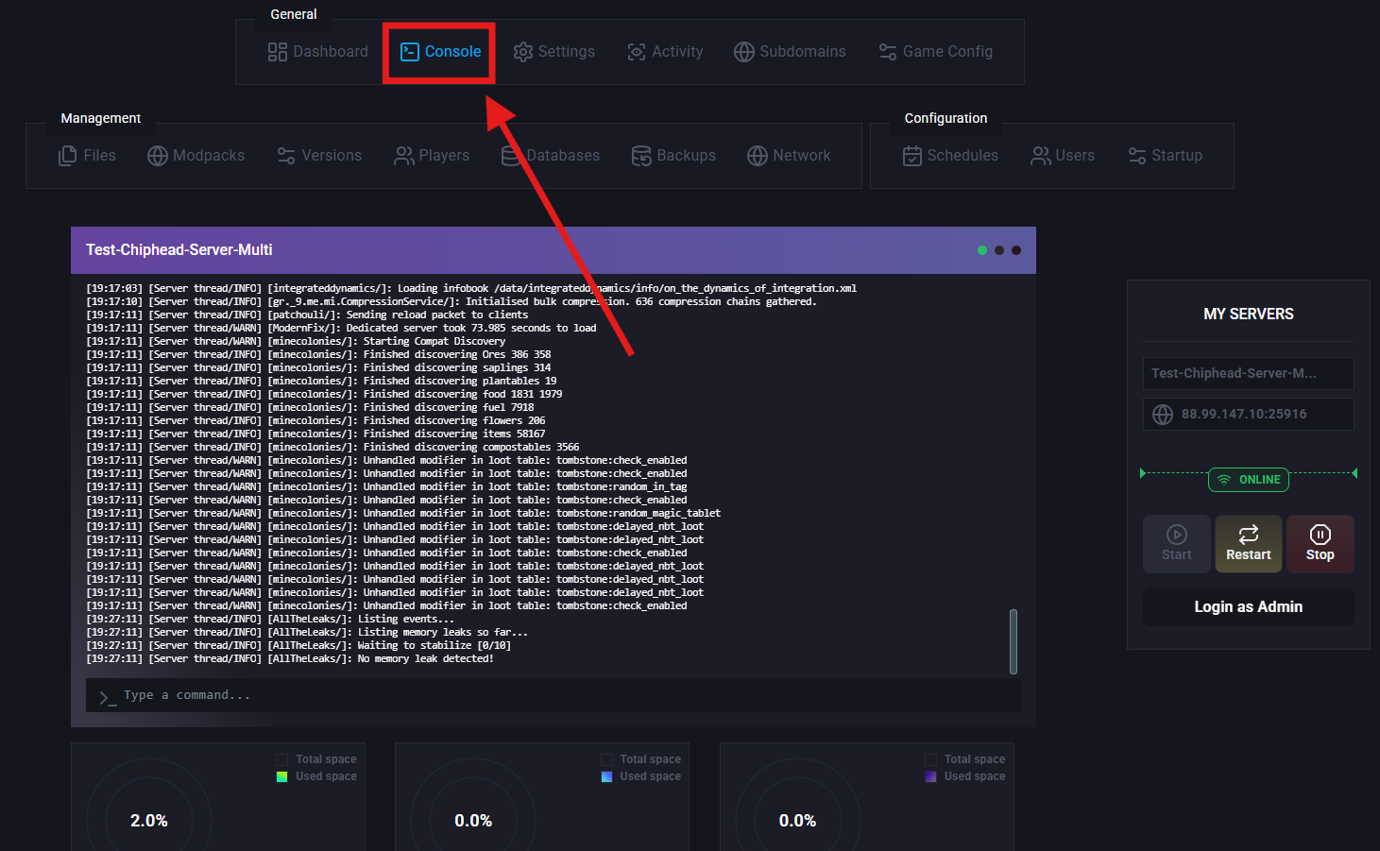Select the 'tombstone:random_magic_tablet' warning line
Image resolution: width=1380 pixels, height=851 pixels.
pos(403,513)
